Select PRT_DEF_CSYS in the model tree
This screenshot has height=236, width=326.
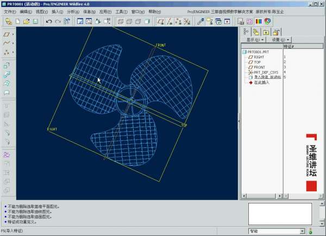[x=266, y=72]
